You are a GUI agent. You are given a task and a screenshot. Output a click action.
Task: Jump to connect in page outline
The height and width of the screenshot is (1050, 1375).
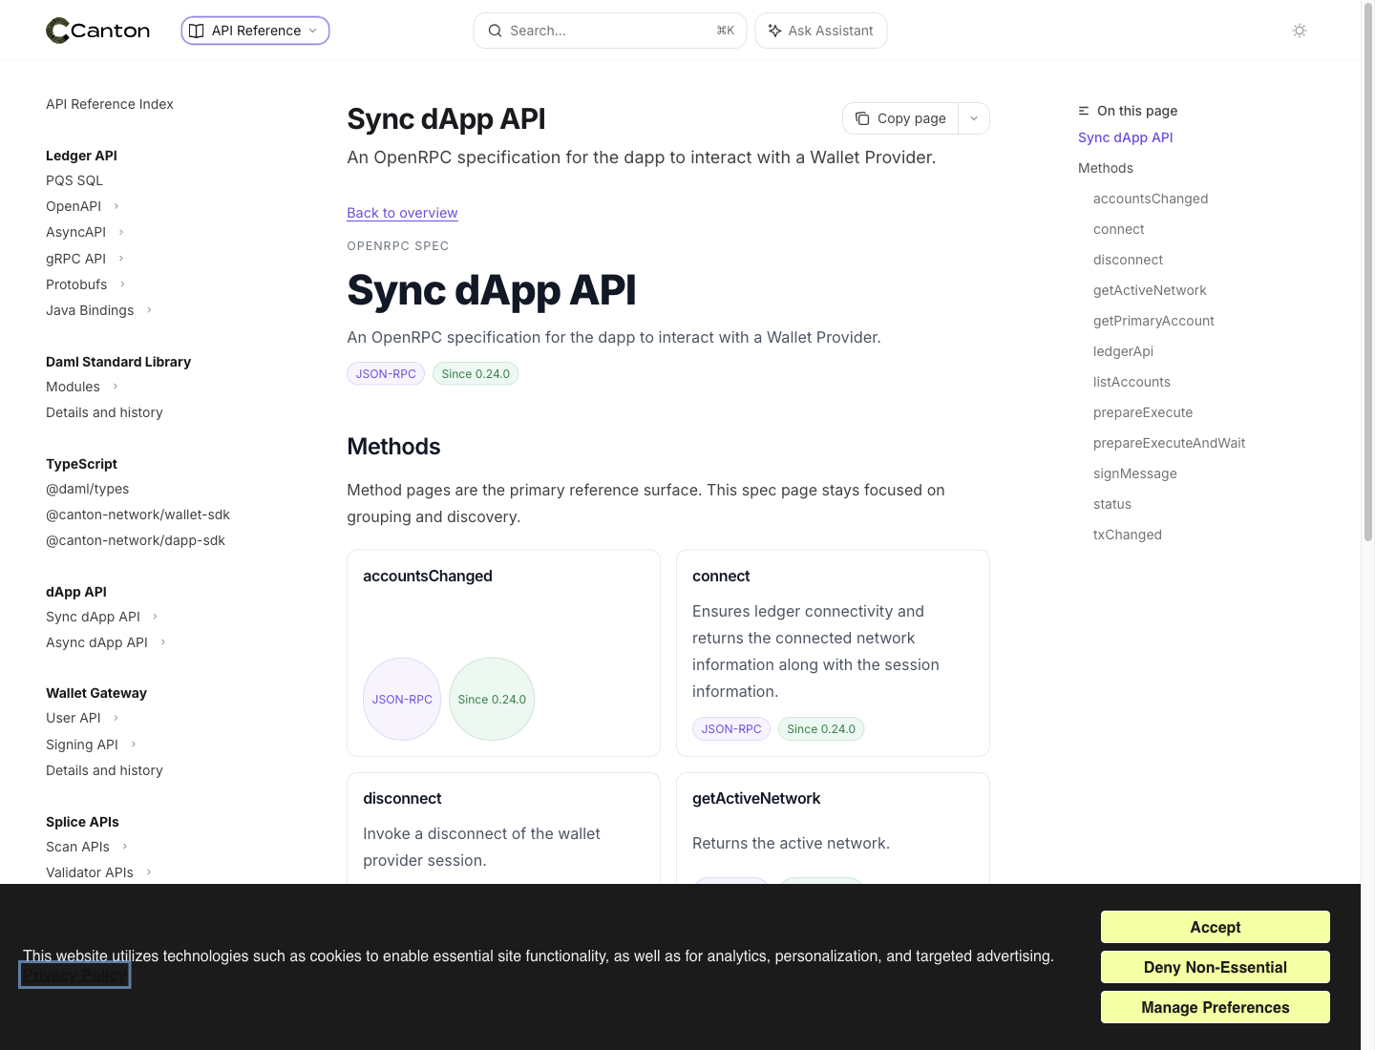pyautogui.click(x=1119, y=229)
